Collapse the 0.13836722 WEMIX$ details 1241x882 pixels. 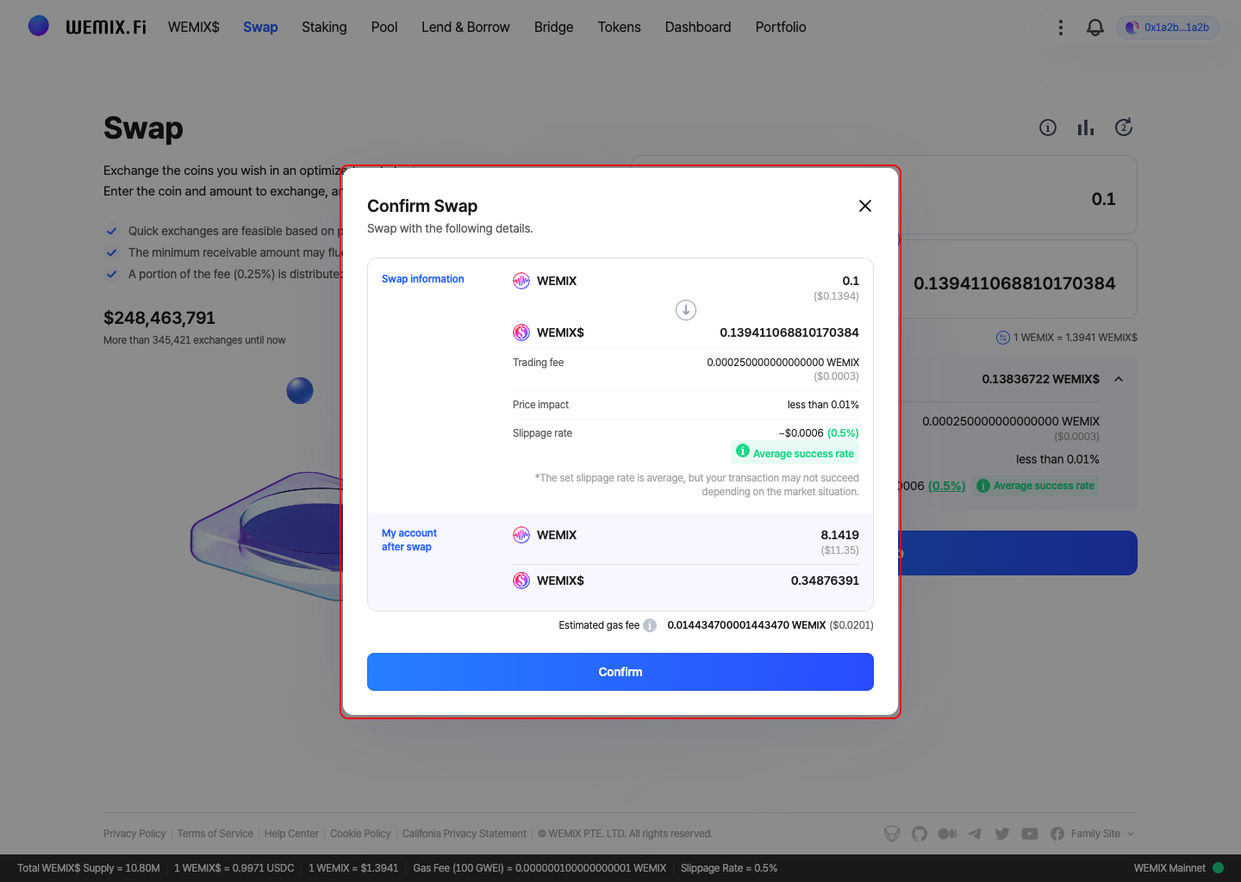1119,379
